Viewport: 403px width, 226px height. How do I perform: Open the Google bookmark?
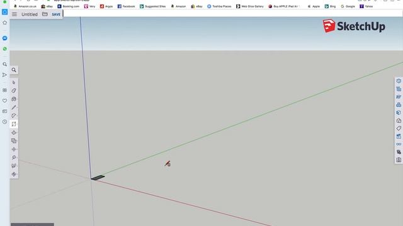click(348, 6)
